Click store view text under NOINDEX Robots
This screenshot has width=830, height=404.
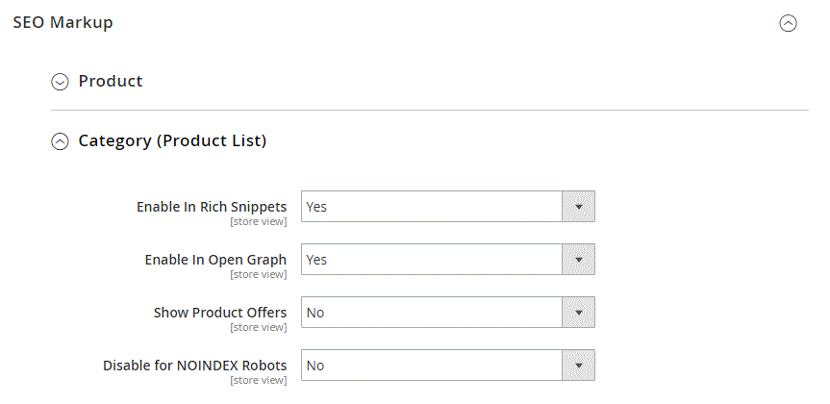(x=258, y=380)
